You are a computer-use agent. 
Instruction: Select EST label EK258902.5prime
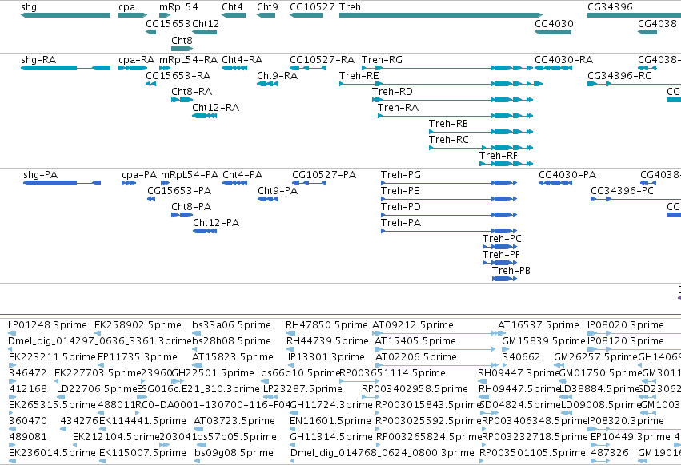click(138, 325)
